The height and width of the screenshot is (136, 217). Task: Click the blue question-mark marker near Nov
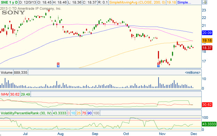coord(158,66)
